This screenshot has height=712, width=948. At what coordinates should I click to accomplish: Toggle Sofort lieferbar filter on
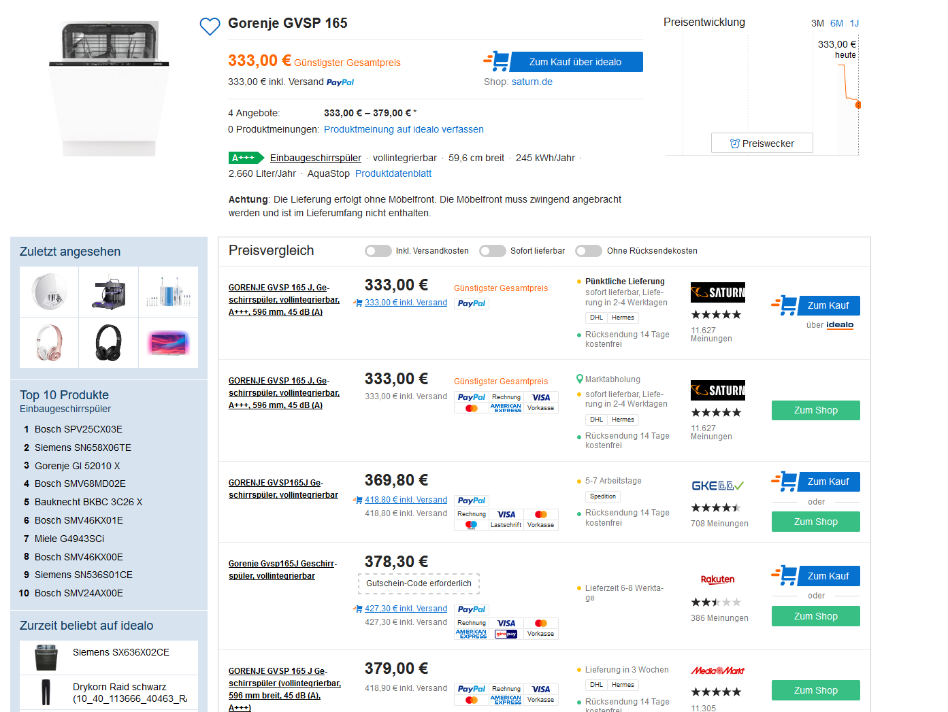coord(492,251)
